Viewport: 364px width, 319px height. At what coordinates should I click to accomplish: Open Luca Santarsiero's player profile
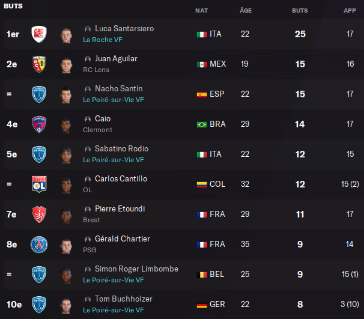point(124,29)
